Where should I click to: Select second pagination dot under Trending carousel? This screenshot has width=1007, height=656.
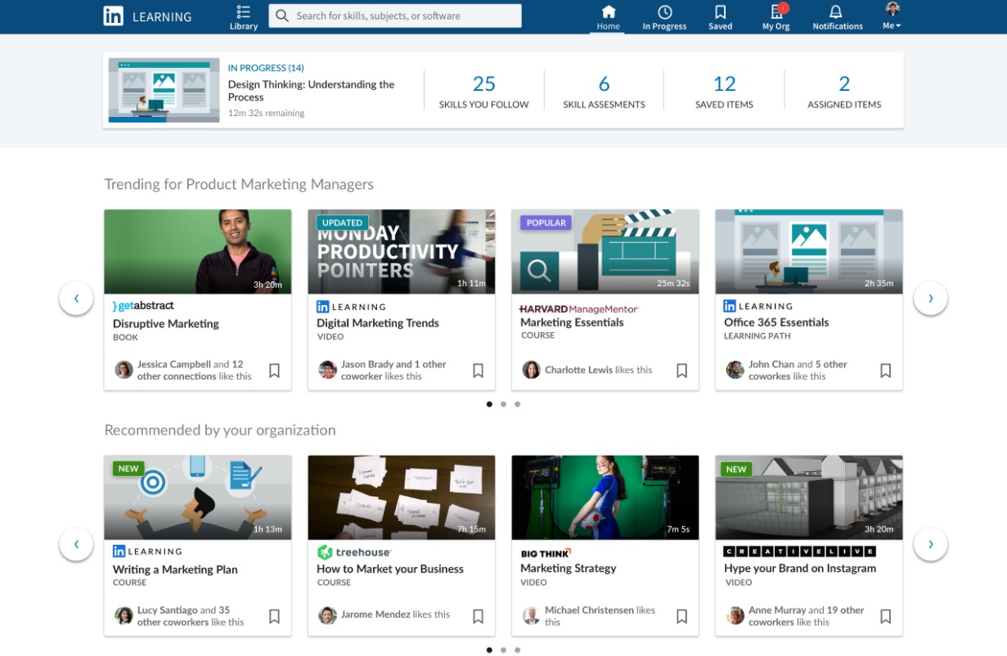pos(503,404)
